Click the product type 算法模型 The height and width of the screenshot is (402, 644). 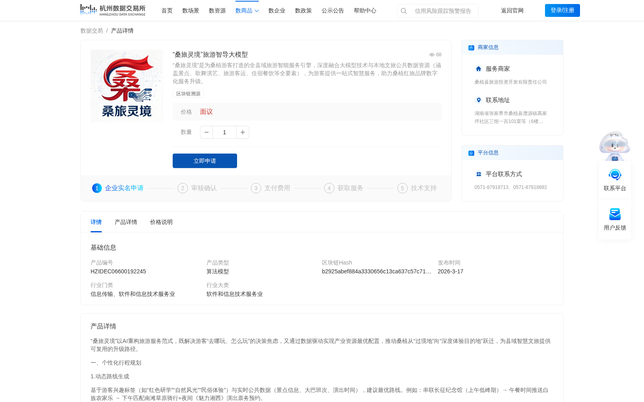click(x=218, y=271)
